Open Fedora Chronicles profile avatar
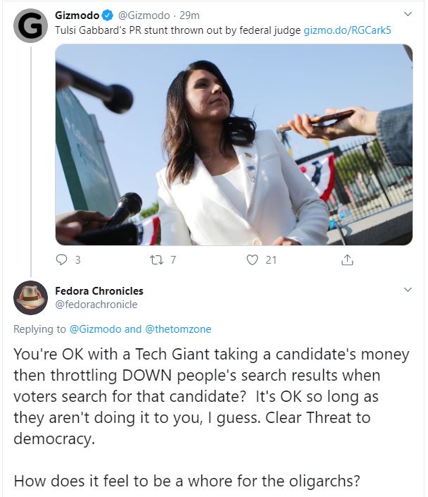The height and width of the screenshot is (497, 428). 30,297
